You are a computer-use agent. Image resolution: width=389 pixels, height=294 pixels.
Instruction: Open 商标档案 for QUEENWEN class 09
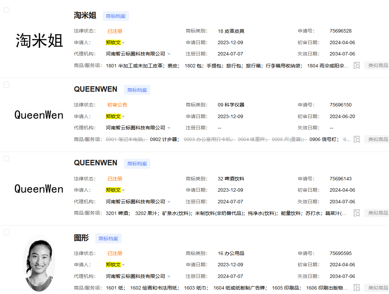tap(137, 90)
